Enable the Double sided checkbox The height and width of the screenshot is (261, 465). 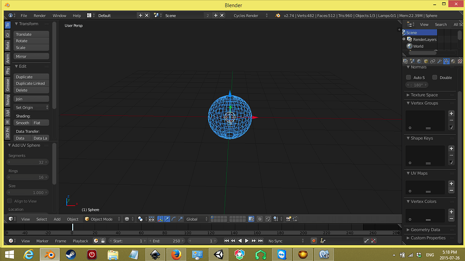click(x=435, y=78)
